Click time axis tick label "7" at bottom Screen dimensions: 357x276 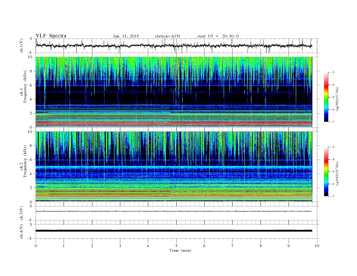(x=233, y=246)
